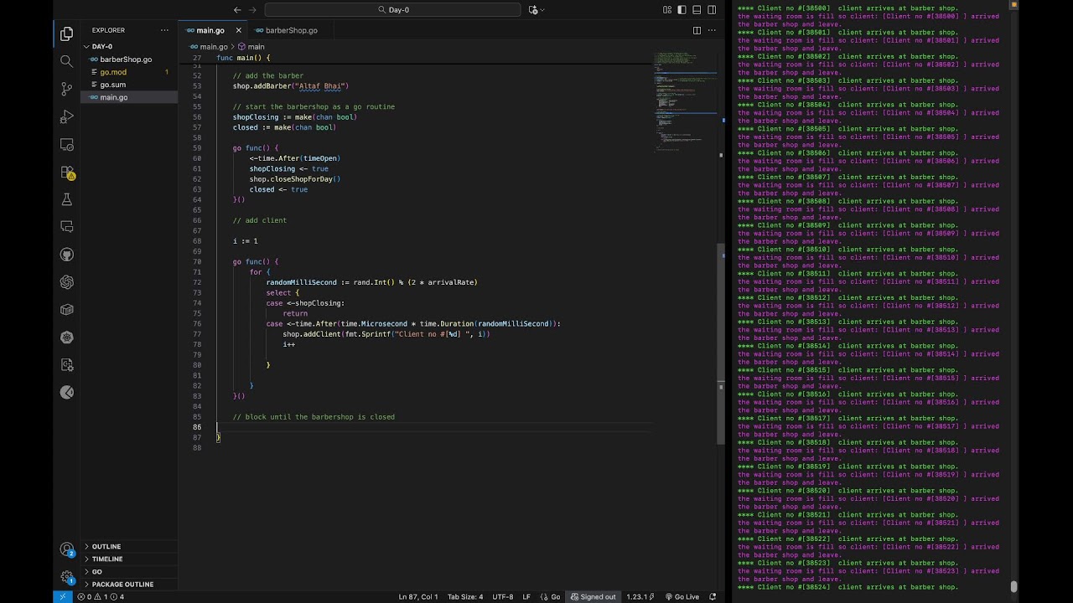
Task: Change the UTF-8 file encoding
Action: coord(503,596)
